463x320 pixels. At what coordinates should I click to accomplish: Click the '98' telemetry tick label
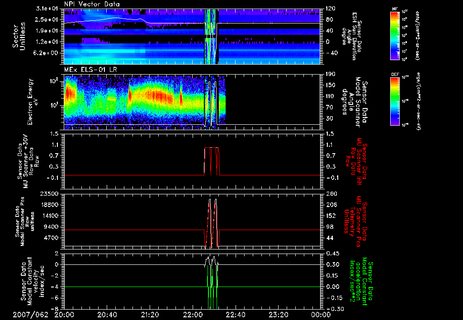(329, 227)
